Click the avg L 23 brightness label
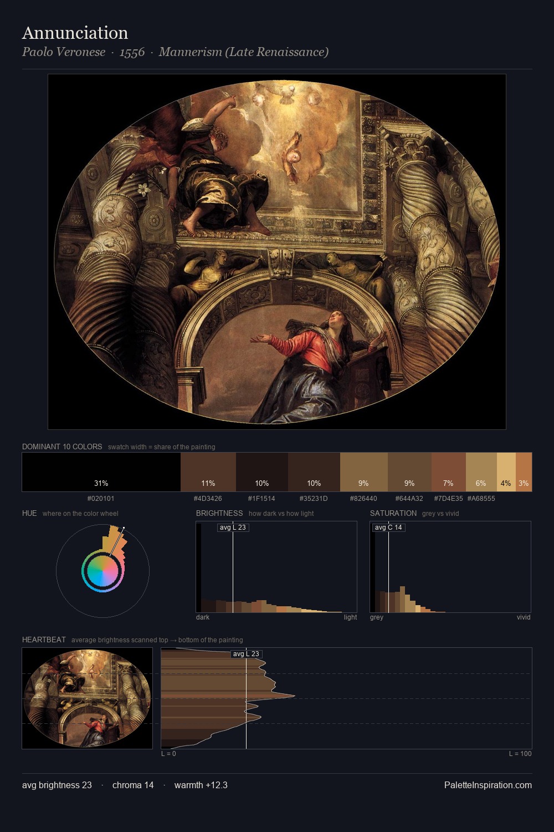554x832 pixels. [233, 527]
